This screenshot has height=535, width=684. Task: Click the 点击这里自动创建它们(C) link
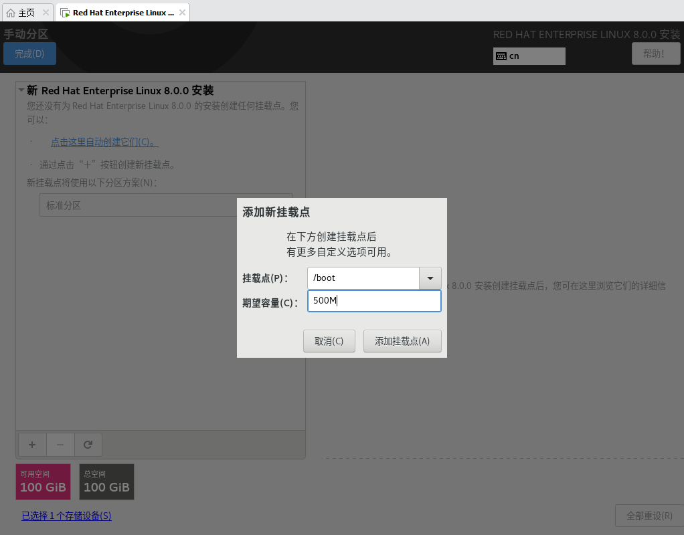click(x=104, y=142)
